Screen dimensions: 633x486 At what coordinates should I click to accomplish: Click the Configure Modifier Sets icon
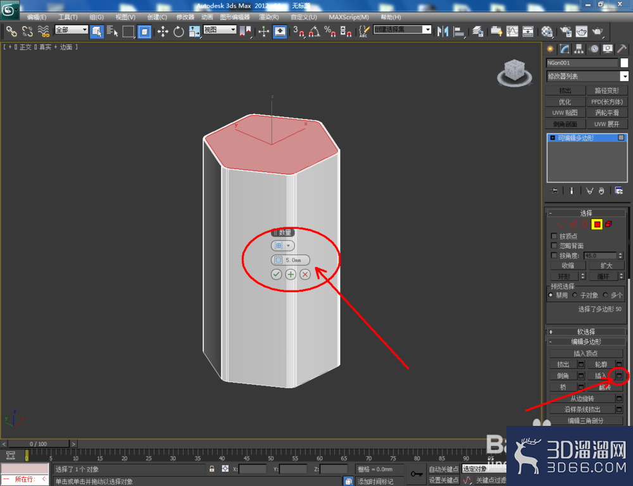coord(618,190)
